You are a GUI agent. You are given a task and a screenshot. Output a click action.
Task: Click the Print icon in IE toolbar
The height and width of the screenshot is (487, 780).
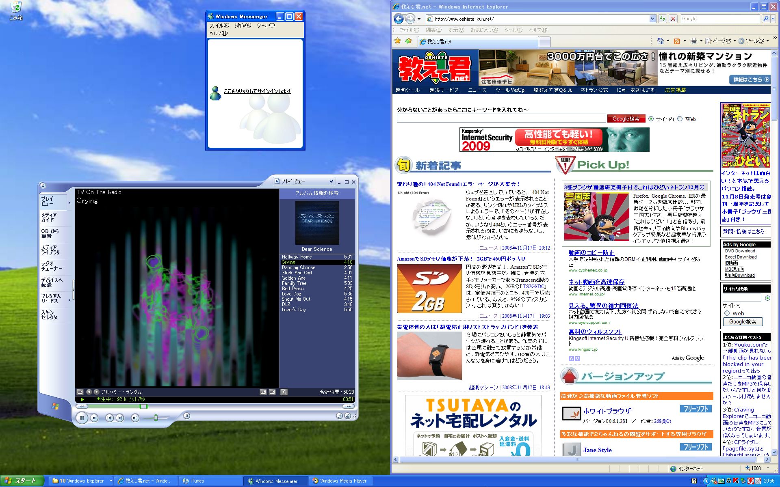click(694, 41)
